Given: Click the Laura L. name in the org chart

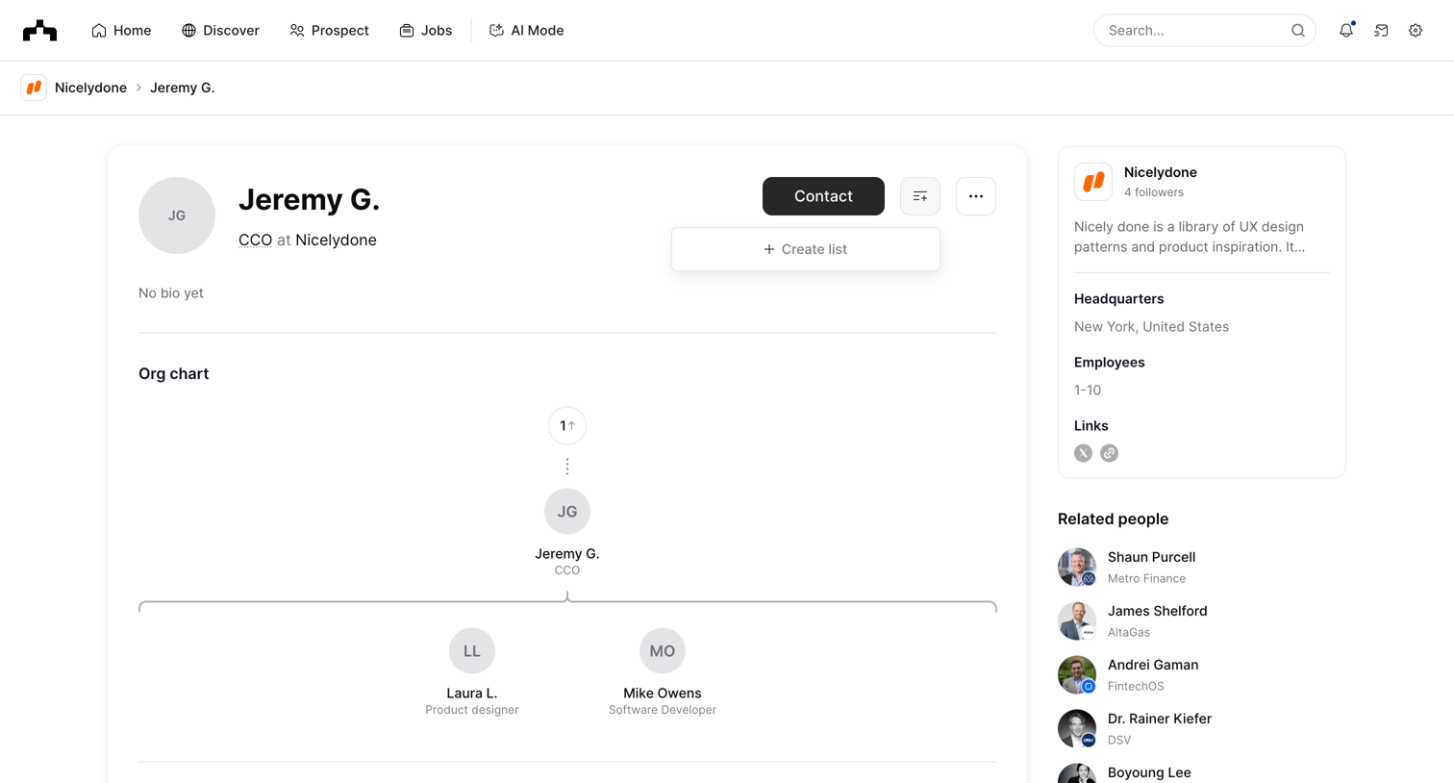Looking at the screenshot, I should pos(472,693).
